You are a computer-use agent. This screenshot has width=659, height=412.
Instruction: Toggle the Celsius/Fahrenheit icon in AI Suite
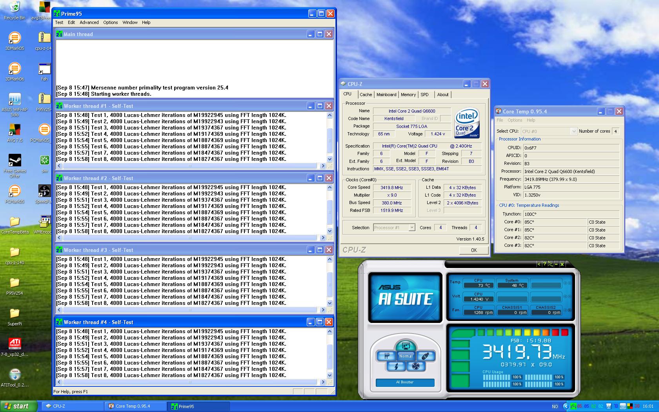[x=550, y=264]
